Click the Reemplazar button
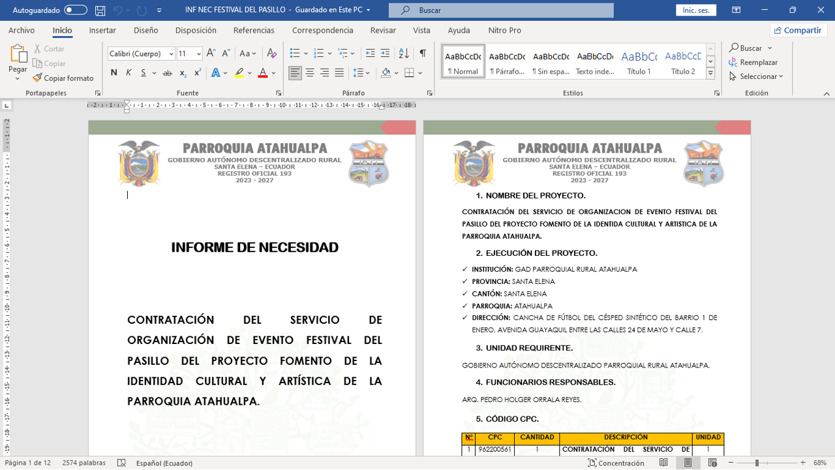The height and width of the screenshot is (470, 835). point(753,62)
